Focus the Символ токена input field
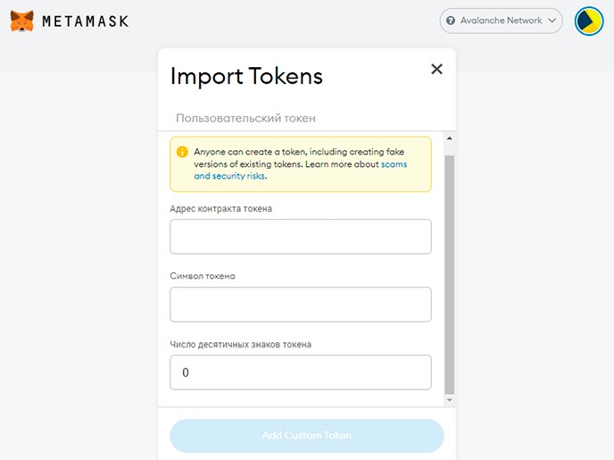Image resolution: width=614 pixels, height=460 pixels. [300, 305]
